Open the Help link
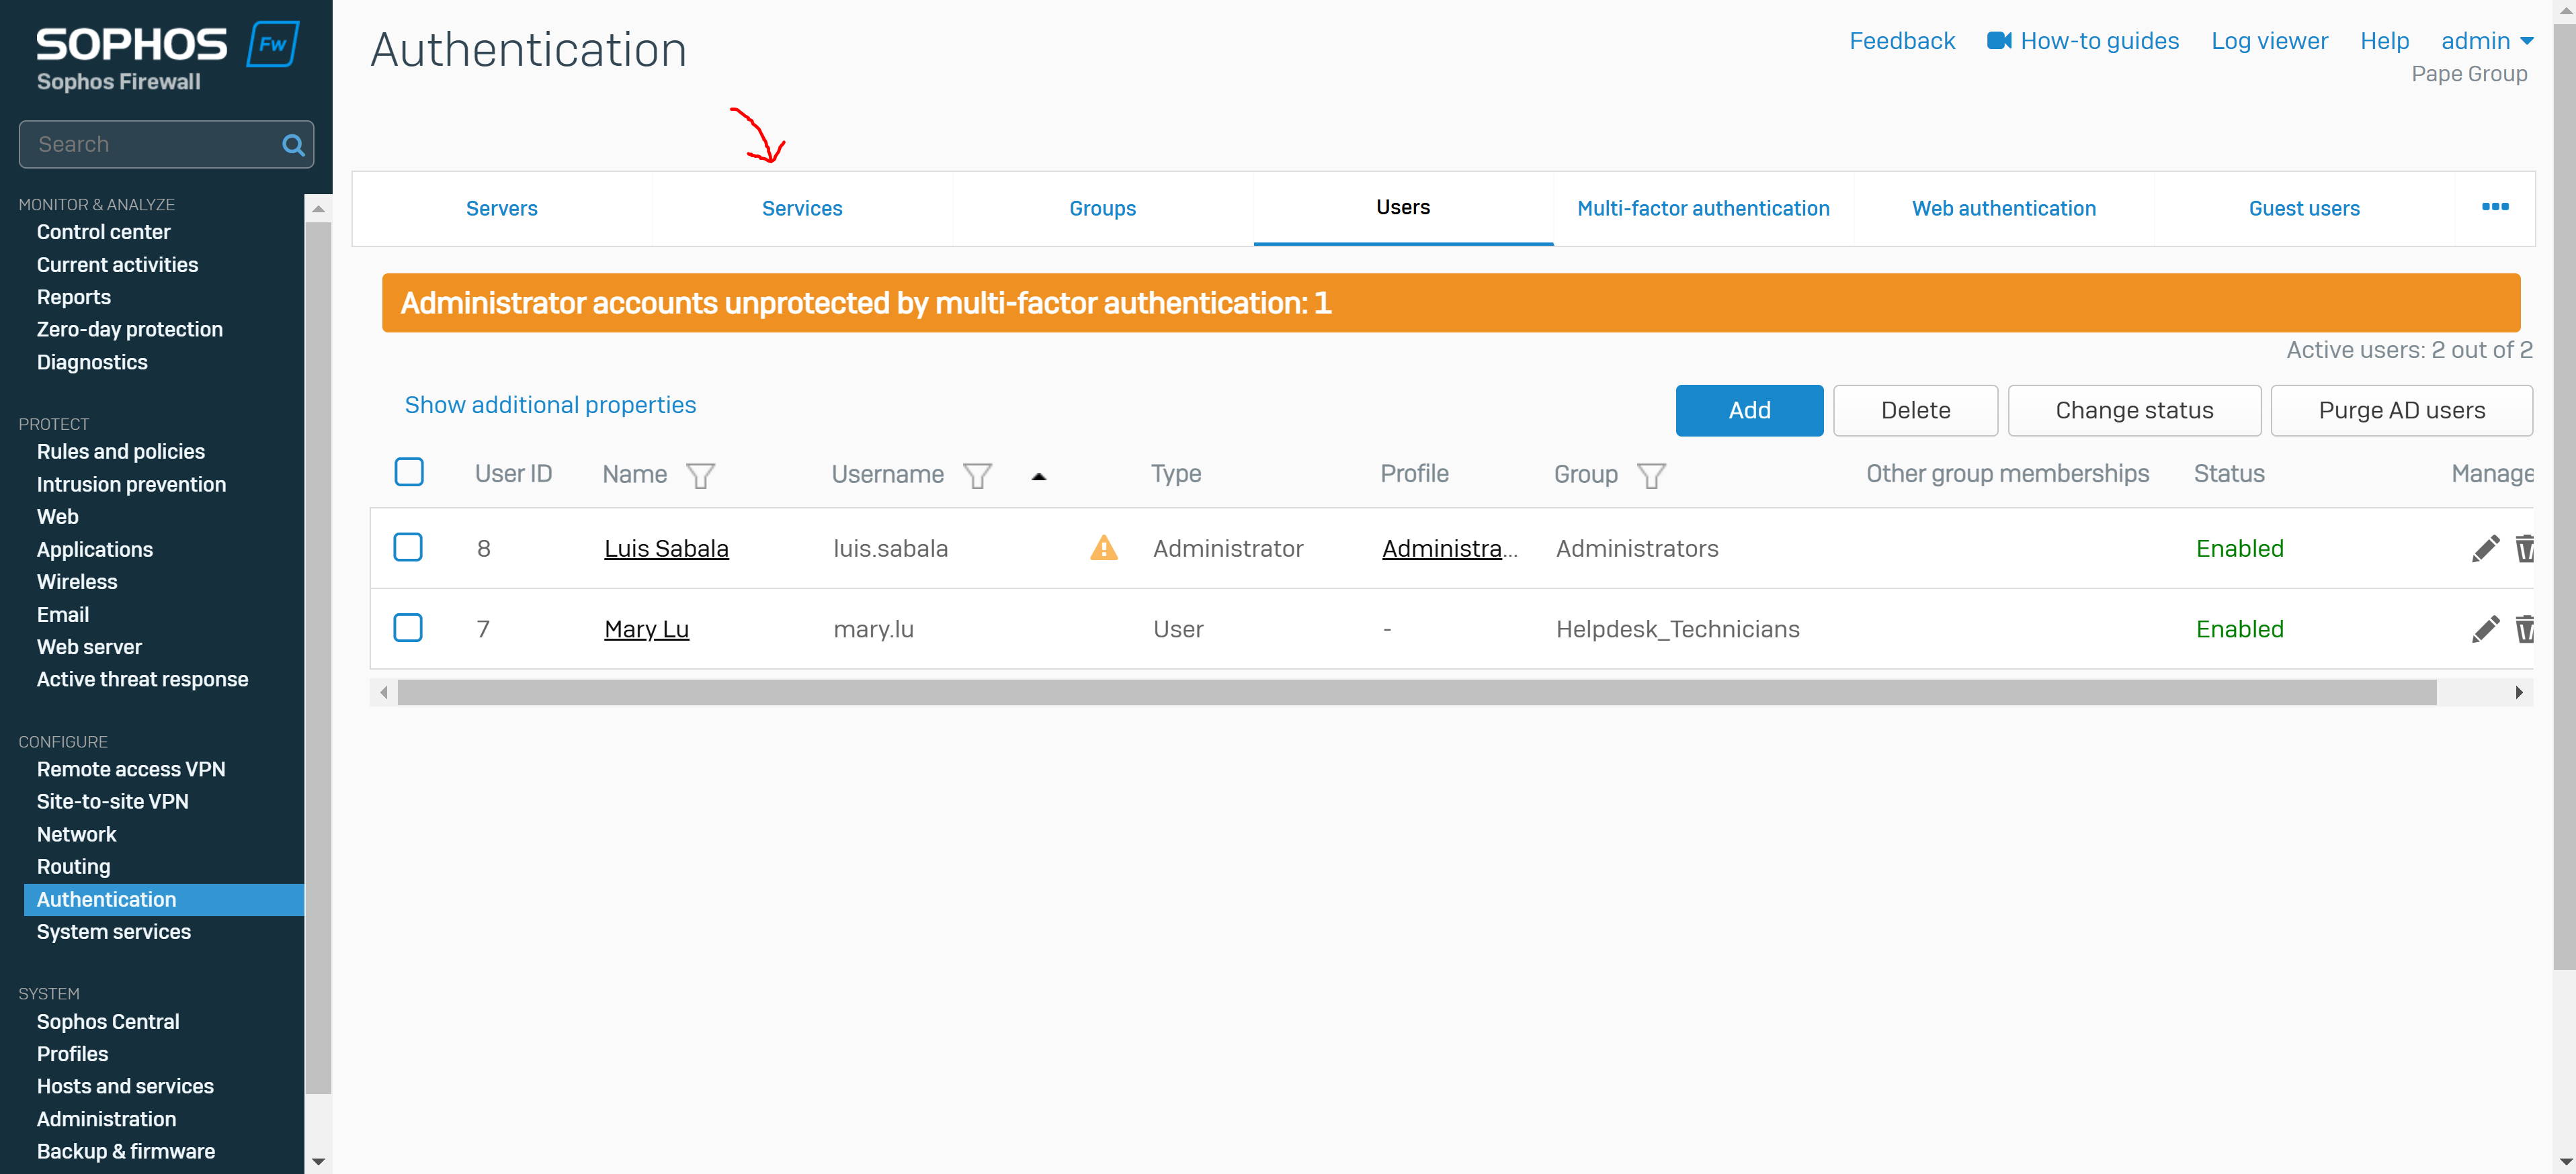The image size is (2576, 1174). [x=2384, y=41]
